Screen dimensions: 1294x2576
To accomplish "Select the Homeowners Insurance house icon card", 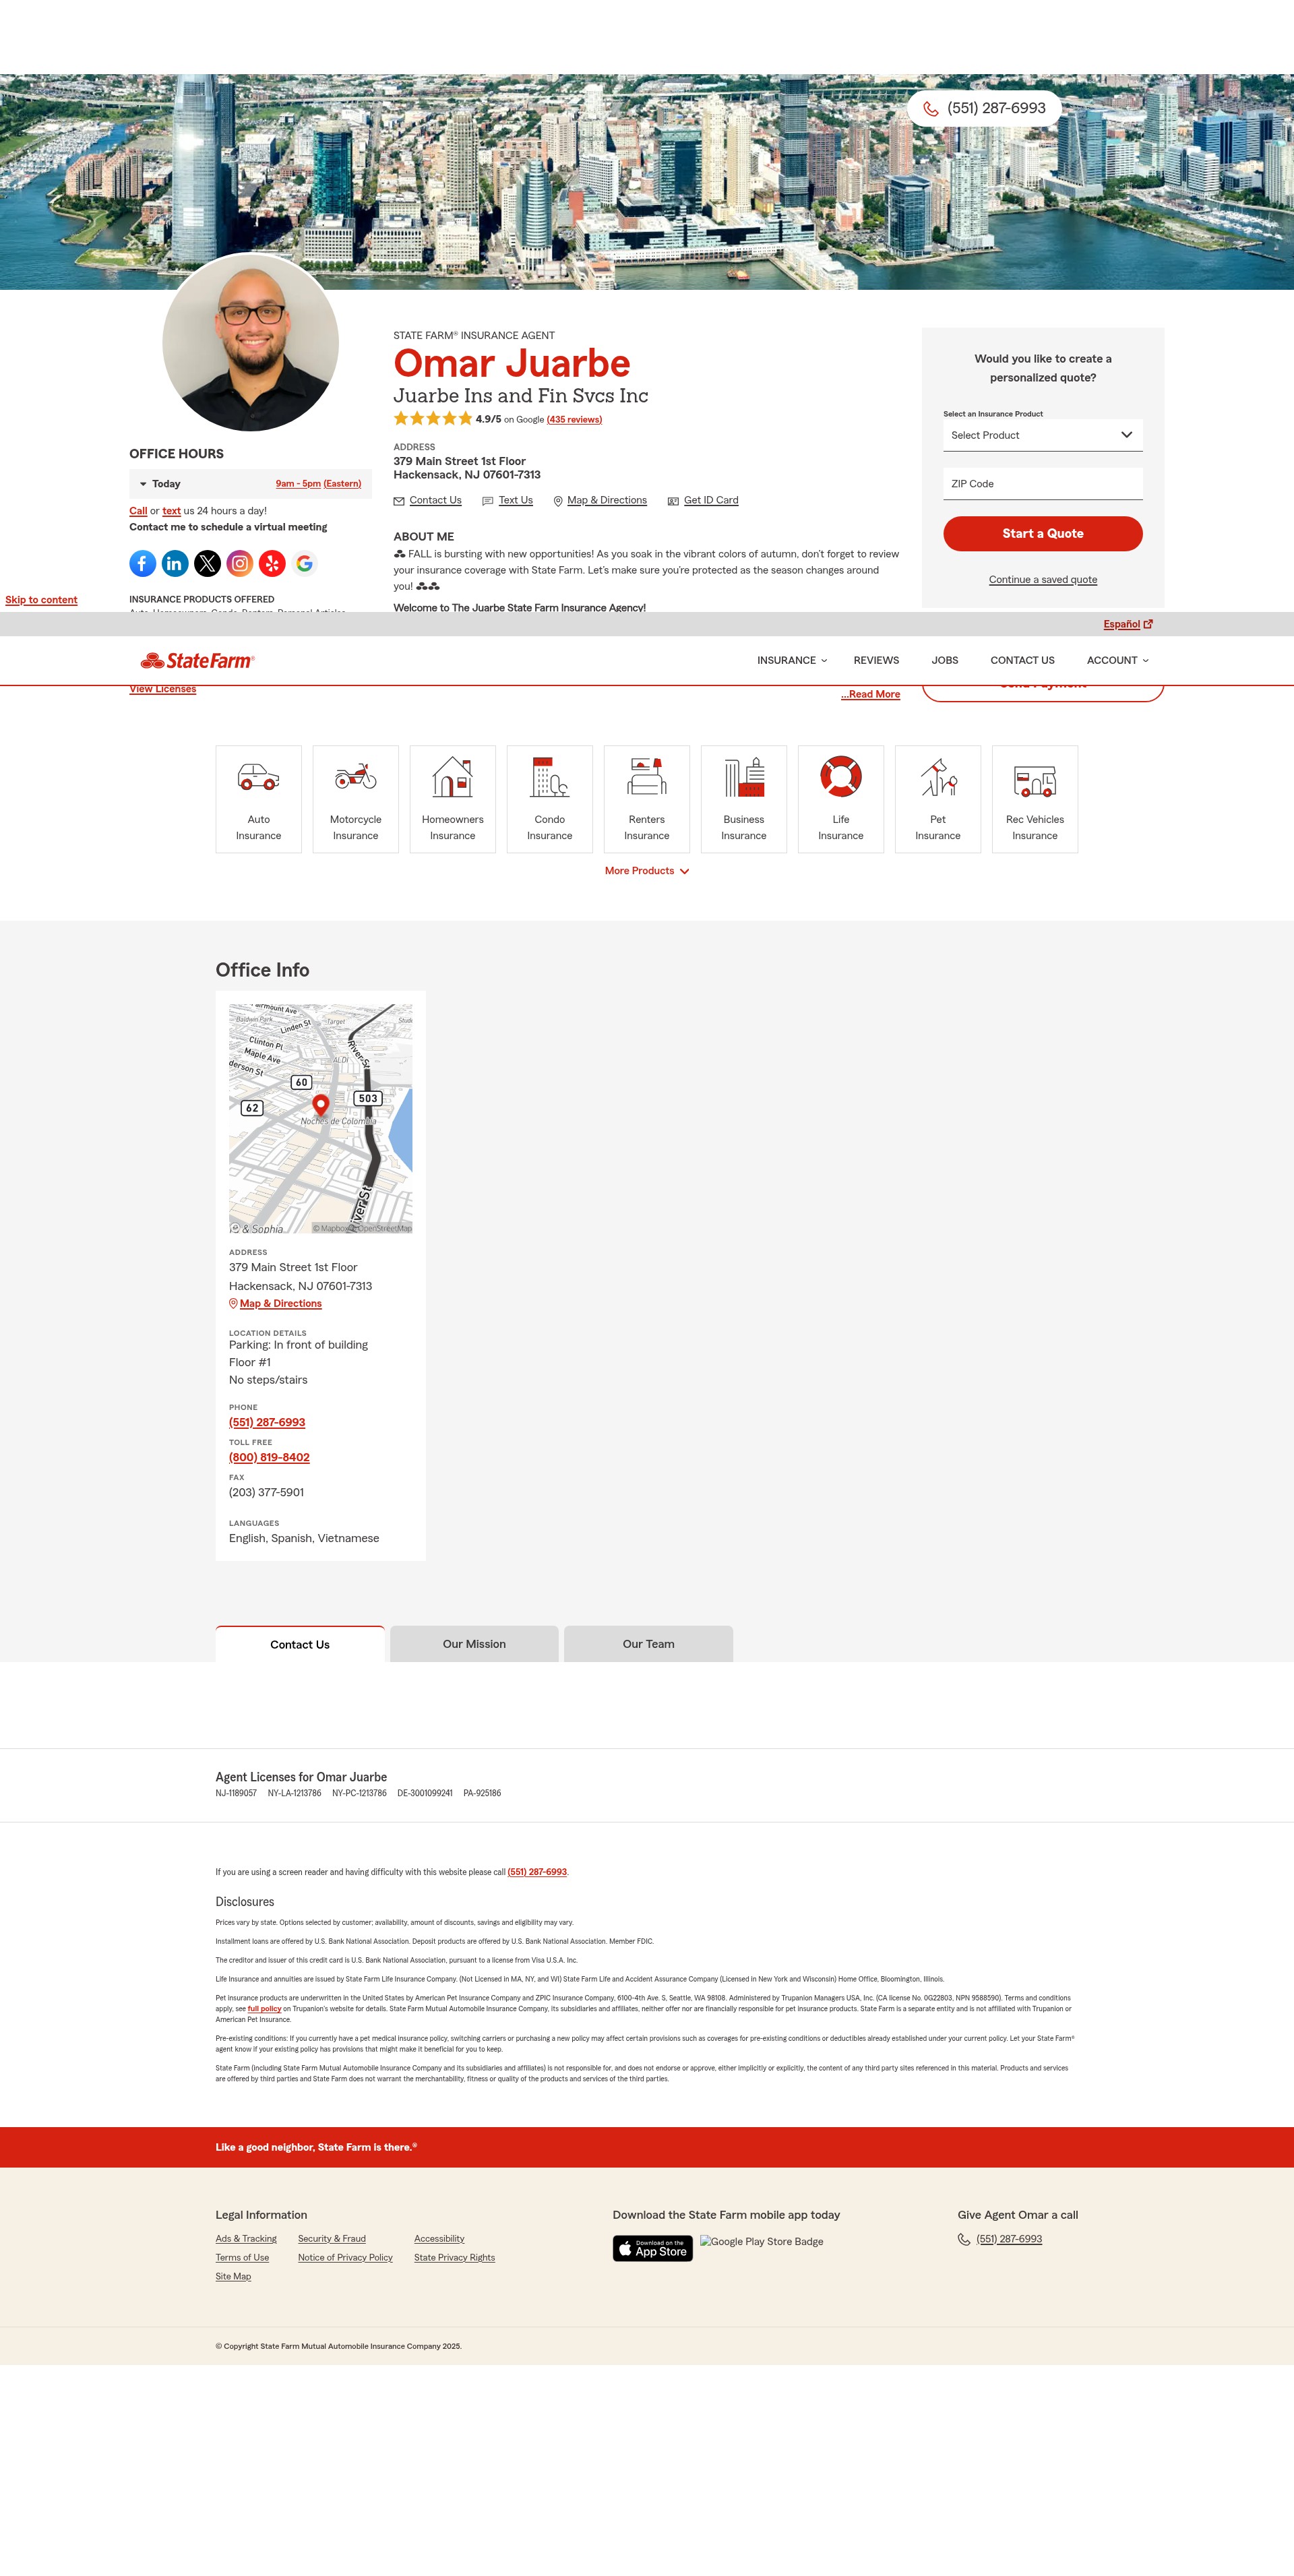I will click(452, 799).
